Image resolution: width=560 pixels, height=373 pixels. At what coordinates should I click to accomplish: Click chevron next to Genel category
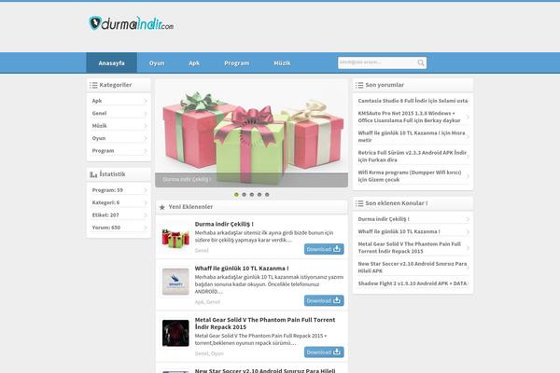(x=145, y=114)
